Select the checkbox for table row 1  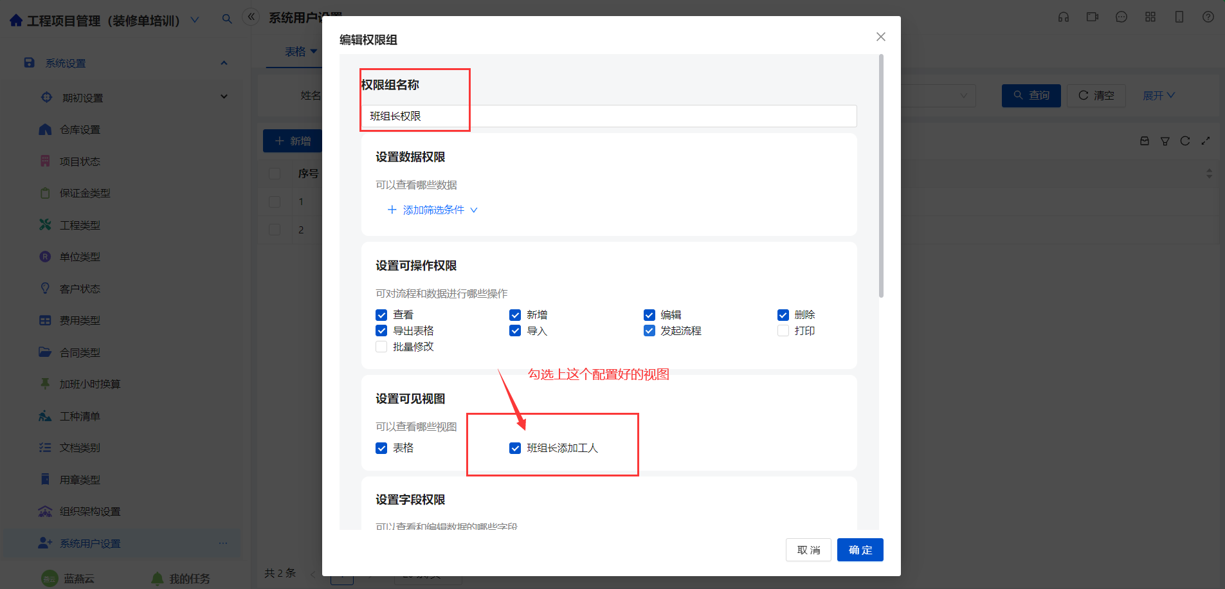275,202
